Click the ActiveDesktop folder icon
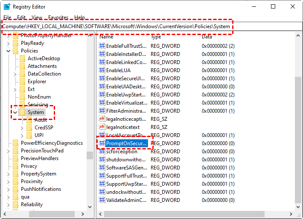The height and width of the screenshot is (219, 303). pyautogui.click(x=23, y=58)
